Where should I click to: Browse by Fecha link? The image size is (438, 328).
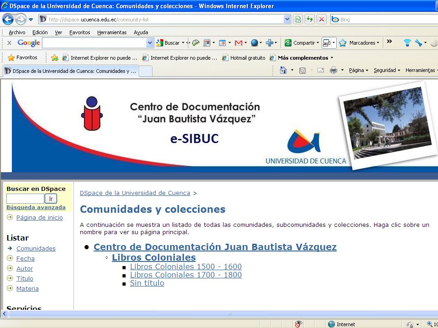26,259
